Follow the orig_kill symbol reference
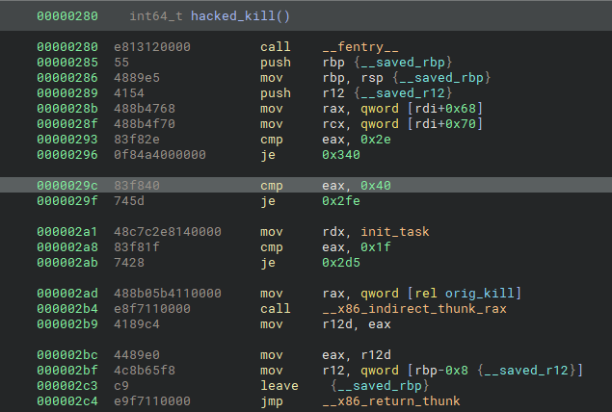 click(x=479, y=294)
